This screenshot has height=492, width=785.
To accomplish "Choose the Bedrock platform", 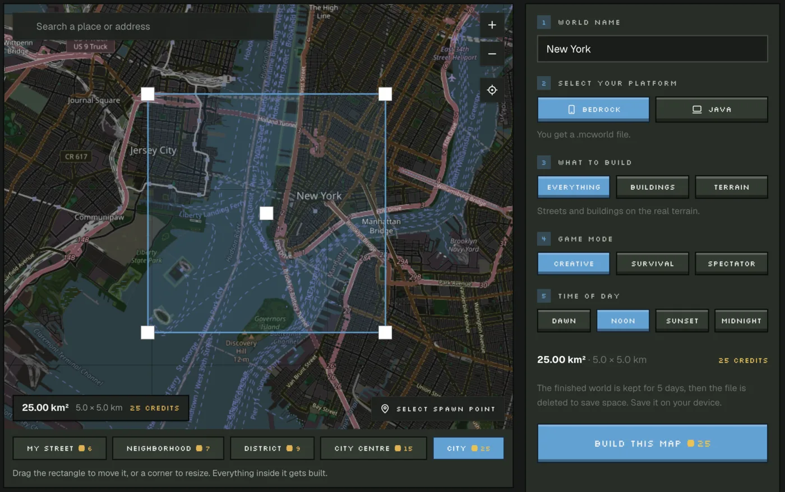I will (x=593, y=110).
